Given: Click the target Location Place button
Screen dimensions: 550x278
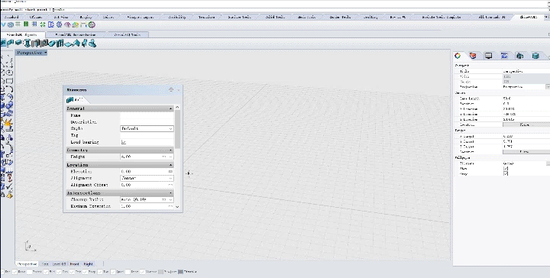Looking at the screenshot, I should click(526, 152).
